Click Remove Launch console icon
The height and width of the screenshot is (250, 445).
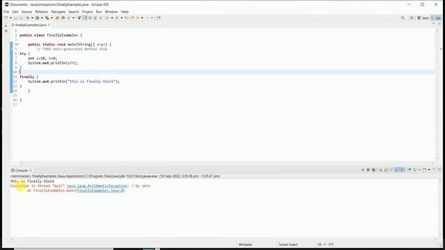tap(368, 169)
